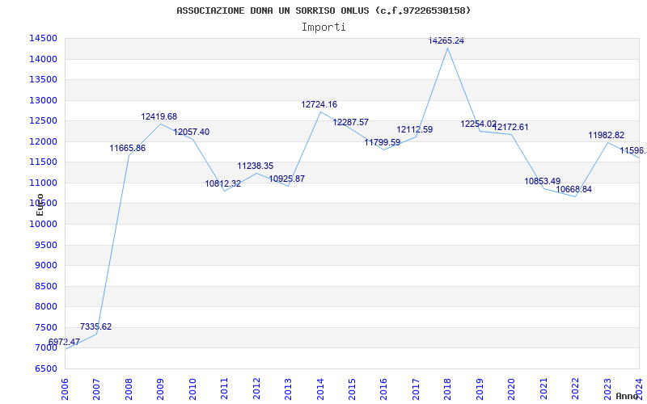Click the x-axis year 2009
This screenshot has height=404, width=647.
pyautogui.click(x=160, y=389)
